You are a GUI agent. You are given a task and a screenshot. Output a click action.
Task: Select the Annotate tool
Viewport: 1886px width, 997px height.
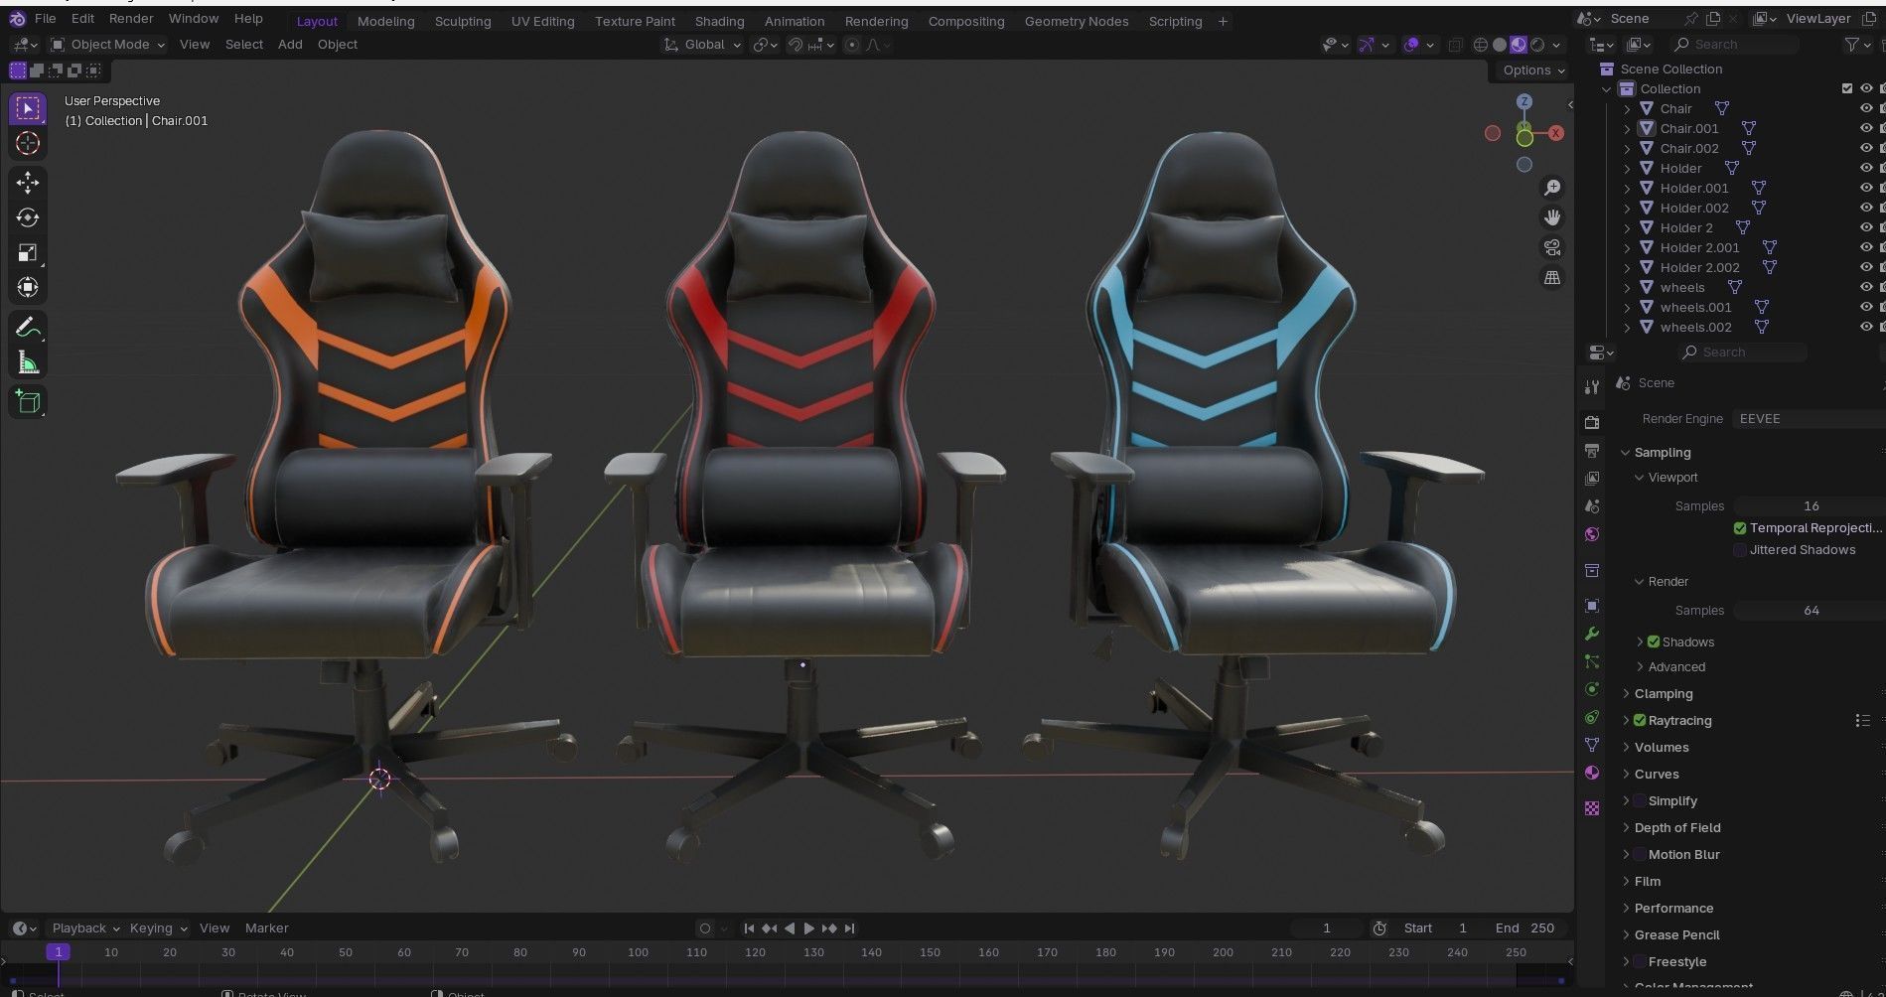pos(28,328)
